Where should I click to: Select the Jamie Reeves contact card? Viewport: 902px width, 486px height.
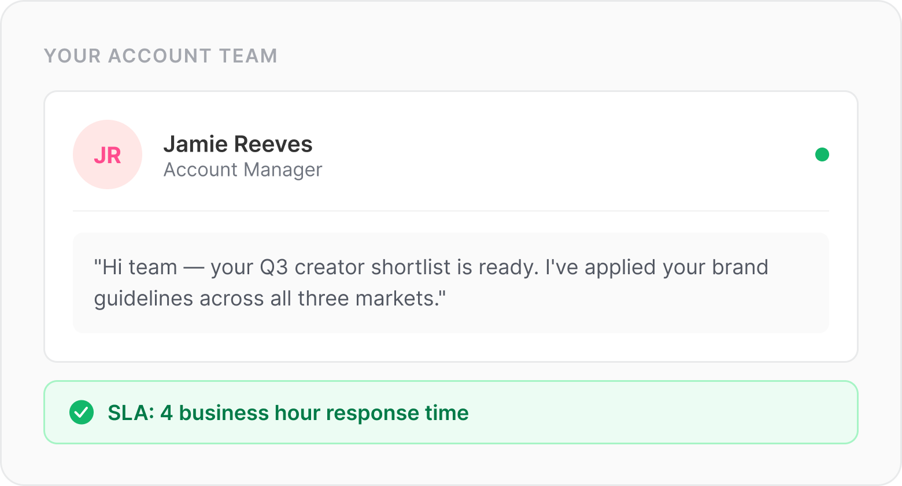coord(451,226)
